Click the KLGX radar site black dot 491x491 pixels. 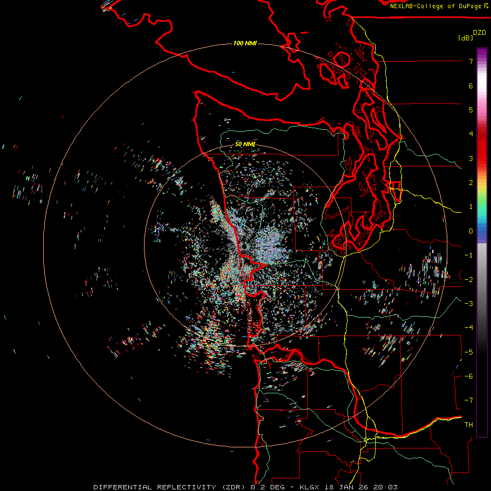pos(244,247)
